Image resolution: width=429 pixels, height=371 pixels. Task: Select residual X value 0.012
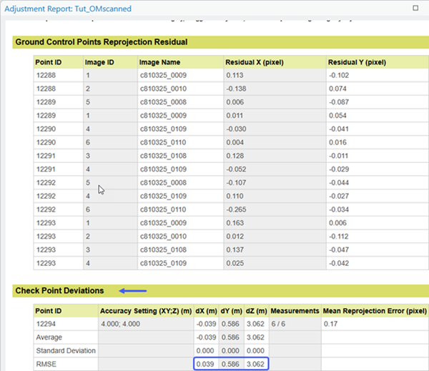235,236
